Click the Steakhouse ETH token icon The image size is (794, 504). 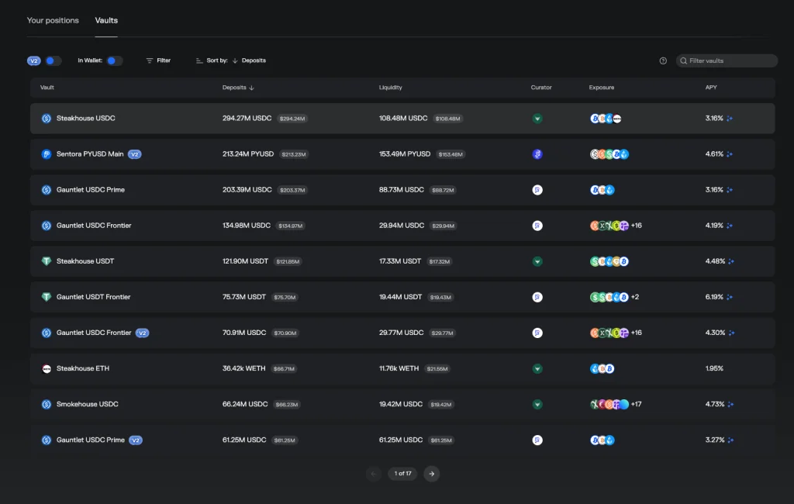pos(46,369)
